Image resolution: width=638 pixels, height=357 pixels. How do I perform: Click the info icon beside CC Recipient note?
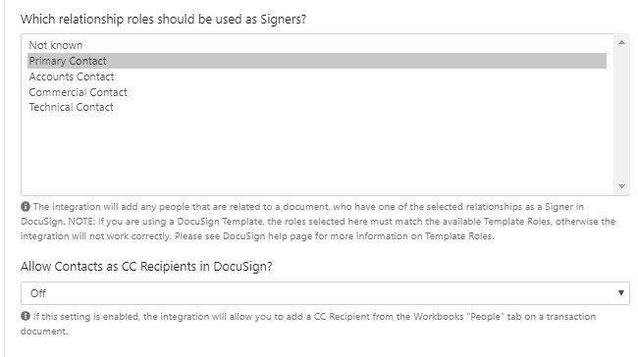(x=26, y=316)
